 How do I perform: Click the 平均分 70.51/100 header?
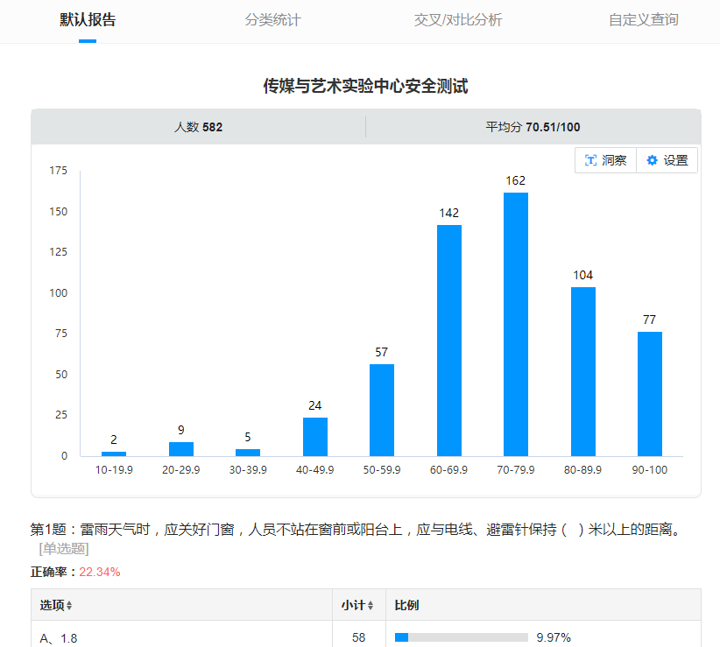[x=533, y=127]
